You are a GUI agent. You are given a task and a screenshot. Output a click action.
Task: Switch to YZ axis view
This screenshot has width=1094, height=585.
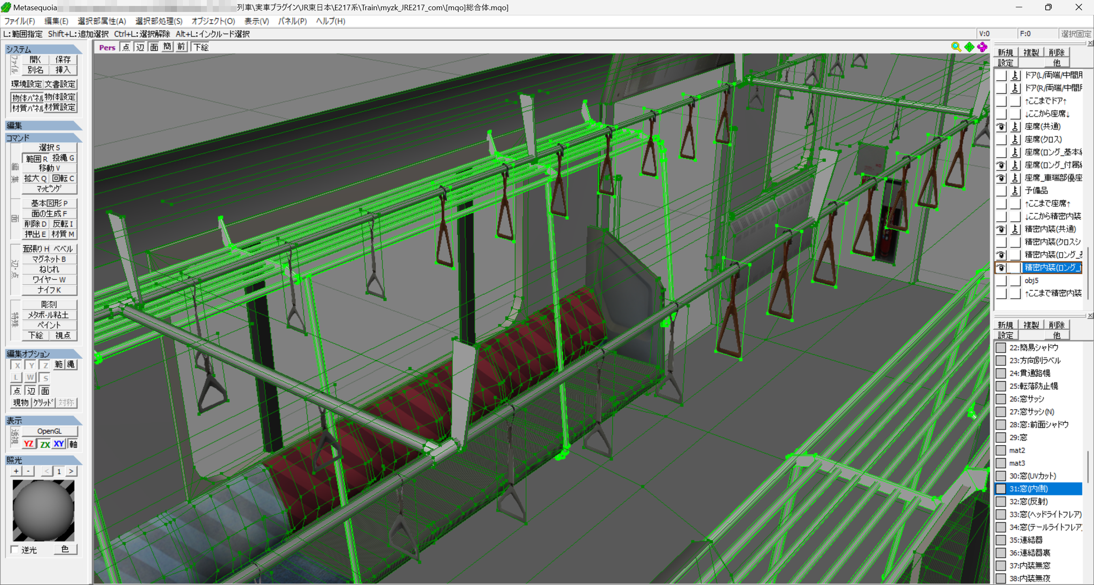(x=29, y=444)
